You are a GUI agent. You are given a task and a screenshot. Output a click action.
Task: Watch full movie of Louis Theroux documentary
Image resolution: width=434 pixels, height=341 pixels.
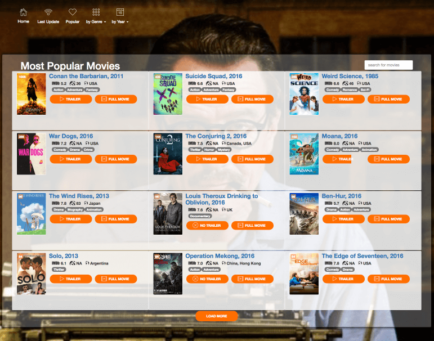(x=252, y=226)
